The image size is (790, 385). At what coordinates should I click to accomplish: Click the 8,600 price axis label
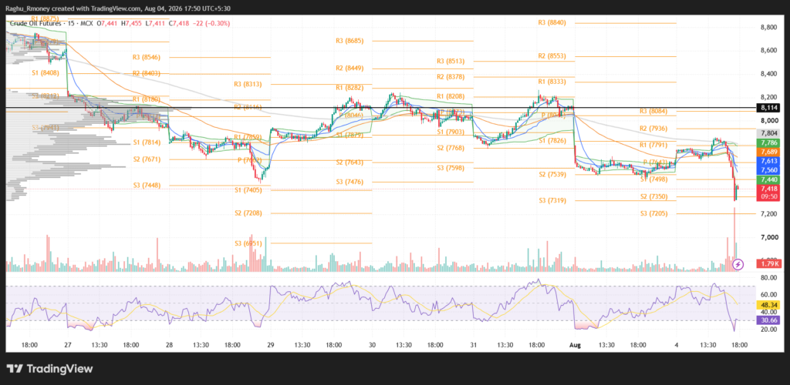768,51
